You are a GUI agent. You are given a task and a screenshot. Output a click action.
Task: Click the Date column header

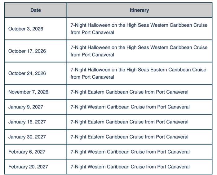(36, 10)
